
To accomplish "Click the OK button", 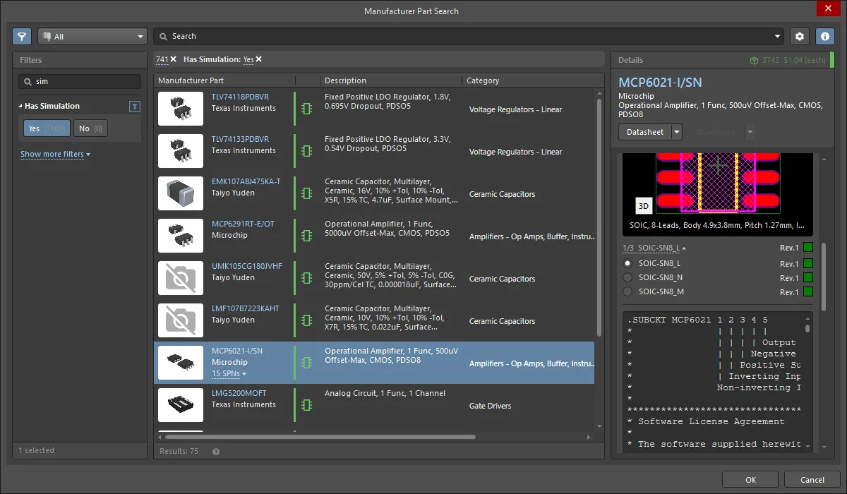I will tap(750, 480).
